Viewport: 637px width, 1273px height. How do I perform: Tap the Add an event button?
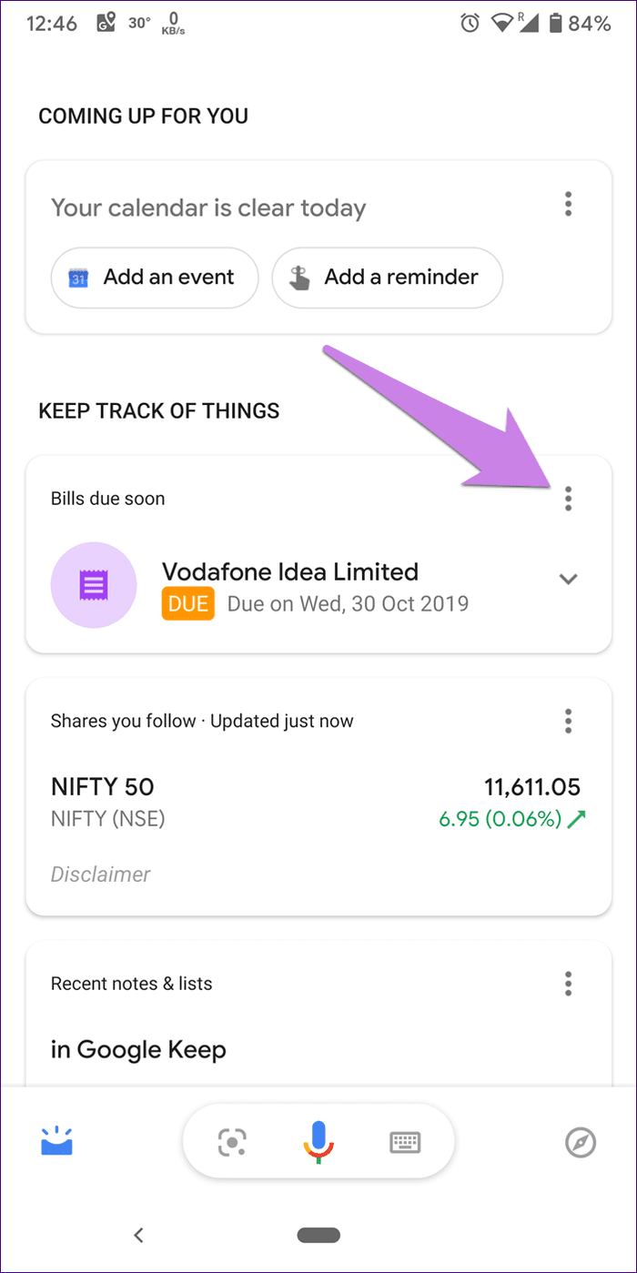click(x=155, y=278)
